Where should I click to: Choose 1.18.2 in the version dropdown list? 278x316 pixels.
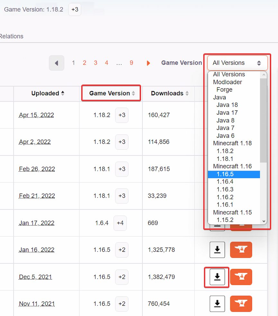(x=225, y=151)
